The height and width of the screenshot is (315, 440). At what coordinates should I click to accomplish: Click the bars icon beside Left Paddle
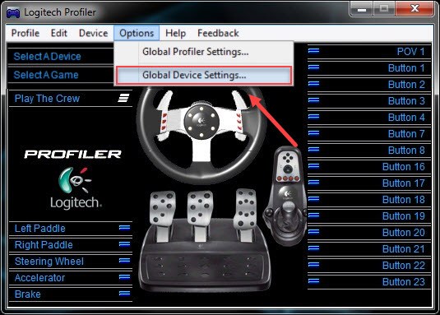click(x=124, y=228)
